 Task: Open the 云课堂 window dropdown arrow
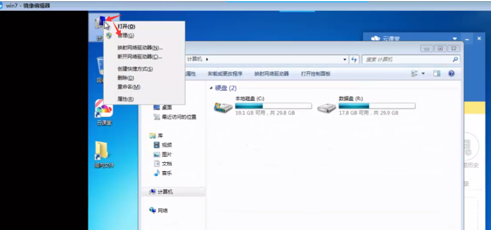tap(455, 38)
